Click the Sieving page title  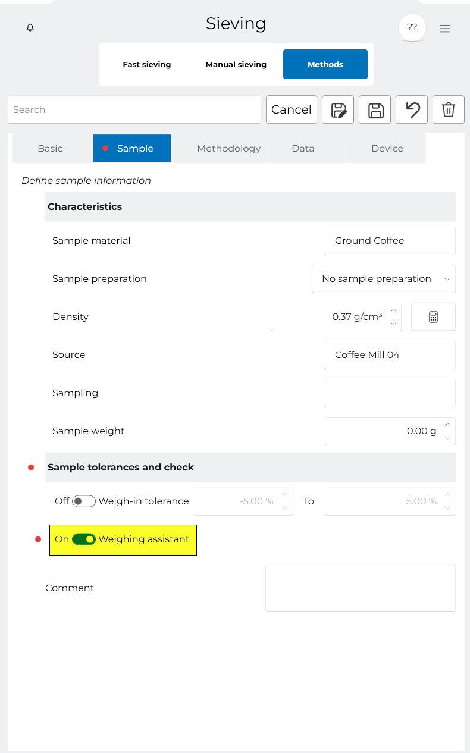(x=236, y=24)
